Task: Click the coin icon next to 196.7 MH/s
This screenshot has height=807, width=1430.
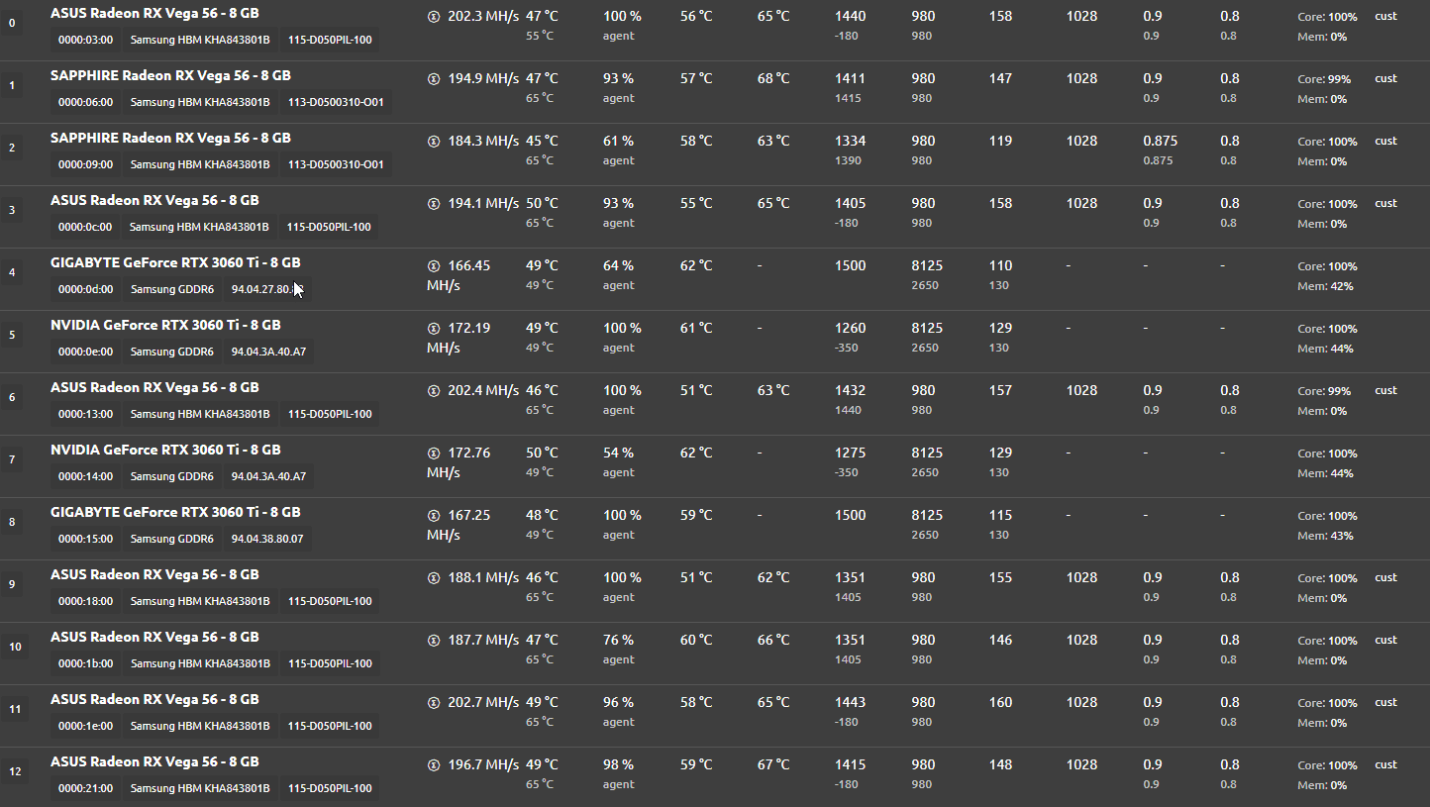Action: (434, 765)
